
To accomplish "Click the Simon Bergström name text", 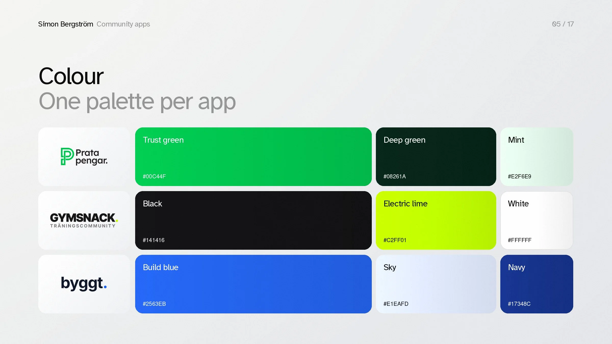I will 66,24.
